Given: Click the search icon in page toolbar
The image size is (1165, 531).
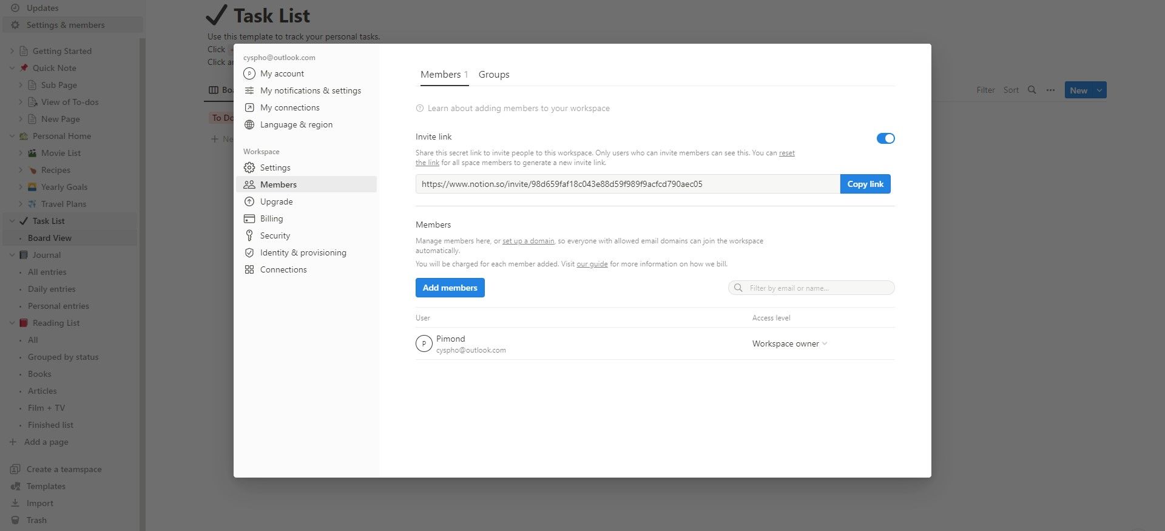Looking at the screenshot, I should (x=1032, y=90).
